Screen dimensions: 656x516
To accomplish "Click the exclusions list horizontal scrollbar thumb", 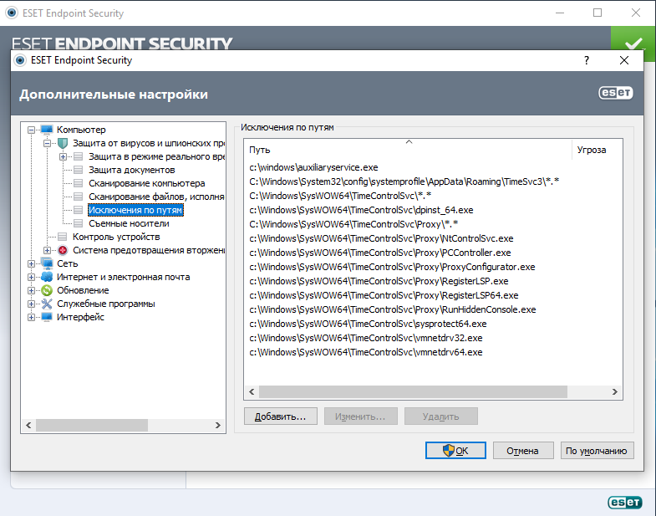I will pos(413,392).
